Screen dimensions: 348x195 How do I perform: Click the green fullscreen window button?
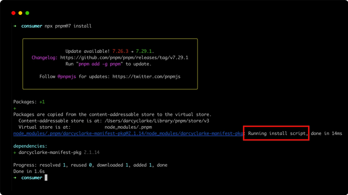(x=27, y=13)
